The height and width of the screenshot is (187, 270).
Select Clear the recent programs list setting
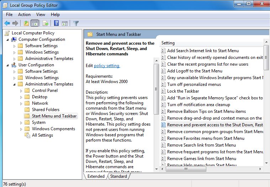208,64
